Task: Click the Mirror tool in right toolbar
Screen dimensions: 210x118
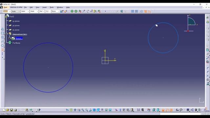Action: [x=208, y=80]
